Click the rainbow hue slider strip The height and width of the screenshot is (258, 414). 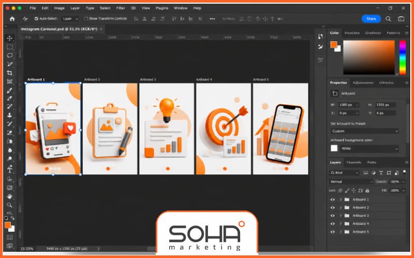pyautogui.click(x=403, y=57)
